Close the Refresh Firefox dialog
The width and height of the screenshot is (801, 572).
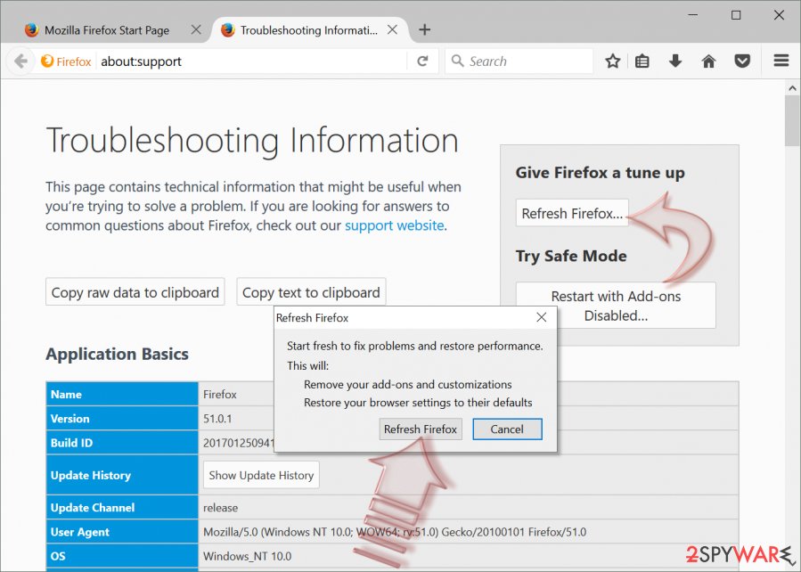click(542, 317)
